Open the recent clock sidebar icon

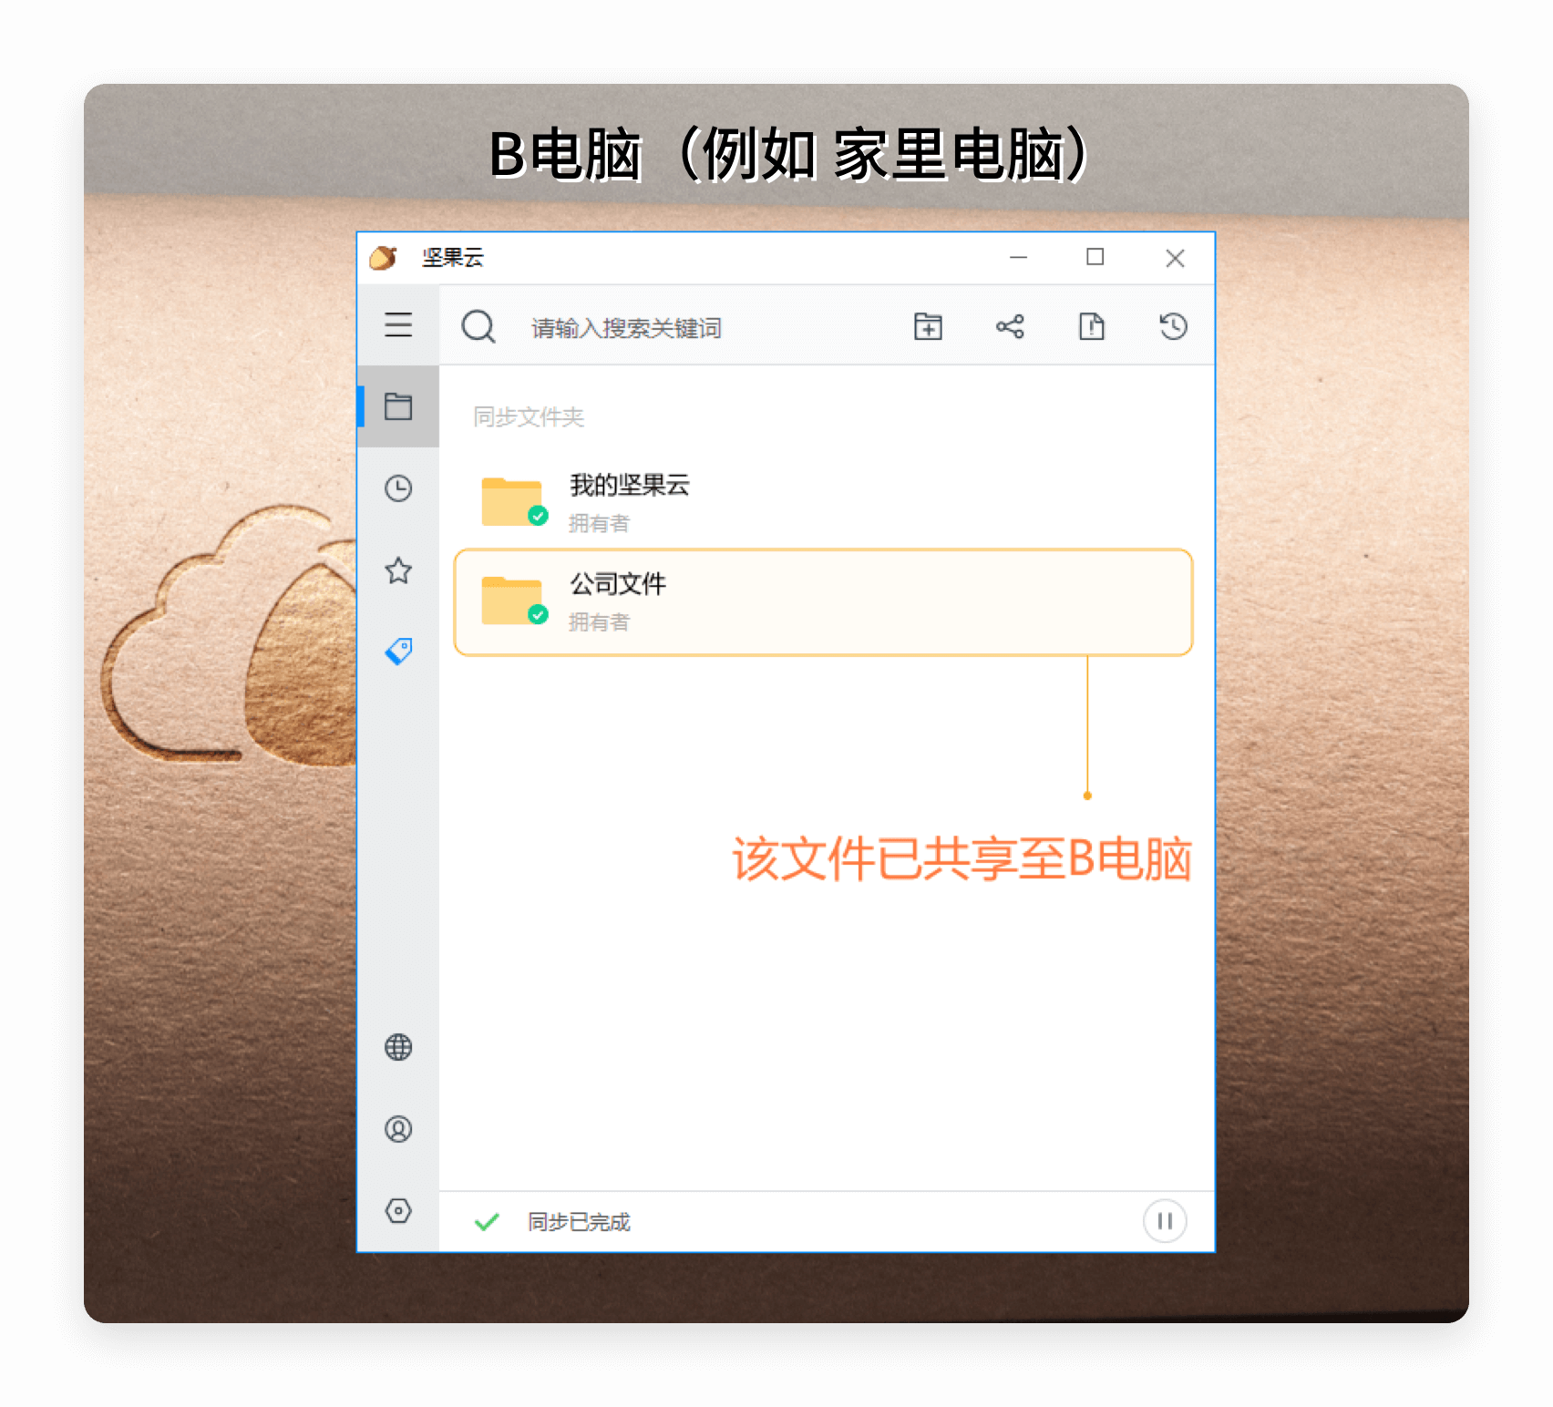398,488
